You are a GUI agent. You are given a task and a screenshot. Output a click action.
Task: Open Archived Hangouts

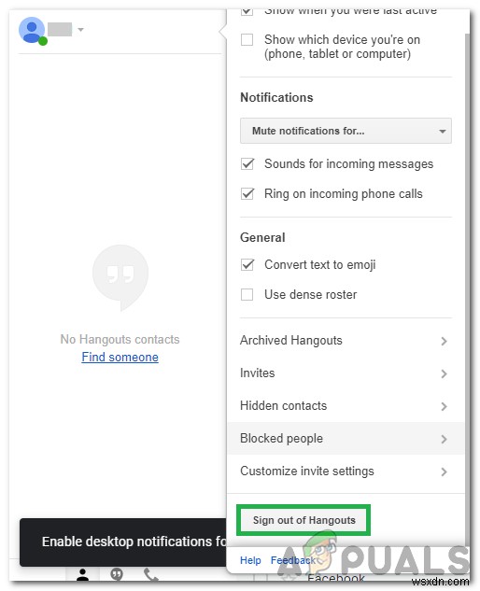point(345,341)
